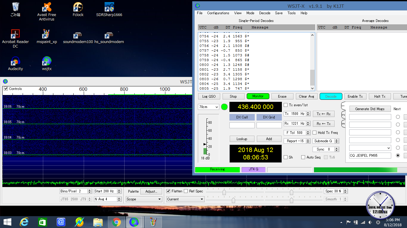Open the SDRSharp1666 desktop shortcut
The width and height of the screenshot is (407, 228).
point(109,9)
